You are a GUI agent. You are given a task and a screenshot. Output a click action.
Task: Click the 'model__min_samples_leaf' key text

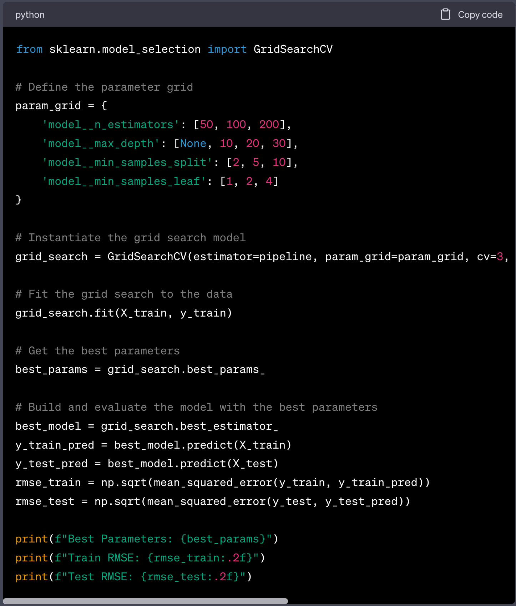click(124, 181)
